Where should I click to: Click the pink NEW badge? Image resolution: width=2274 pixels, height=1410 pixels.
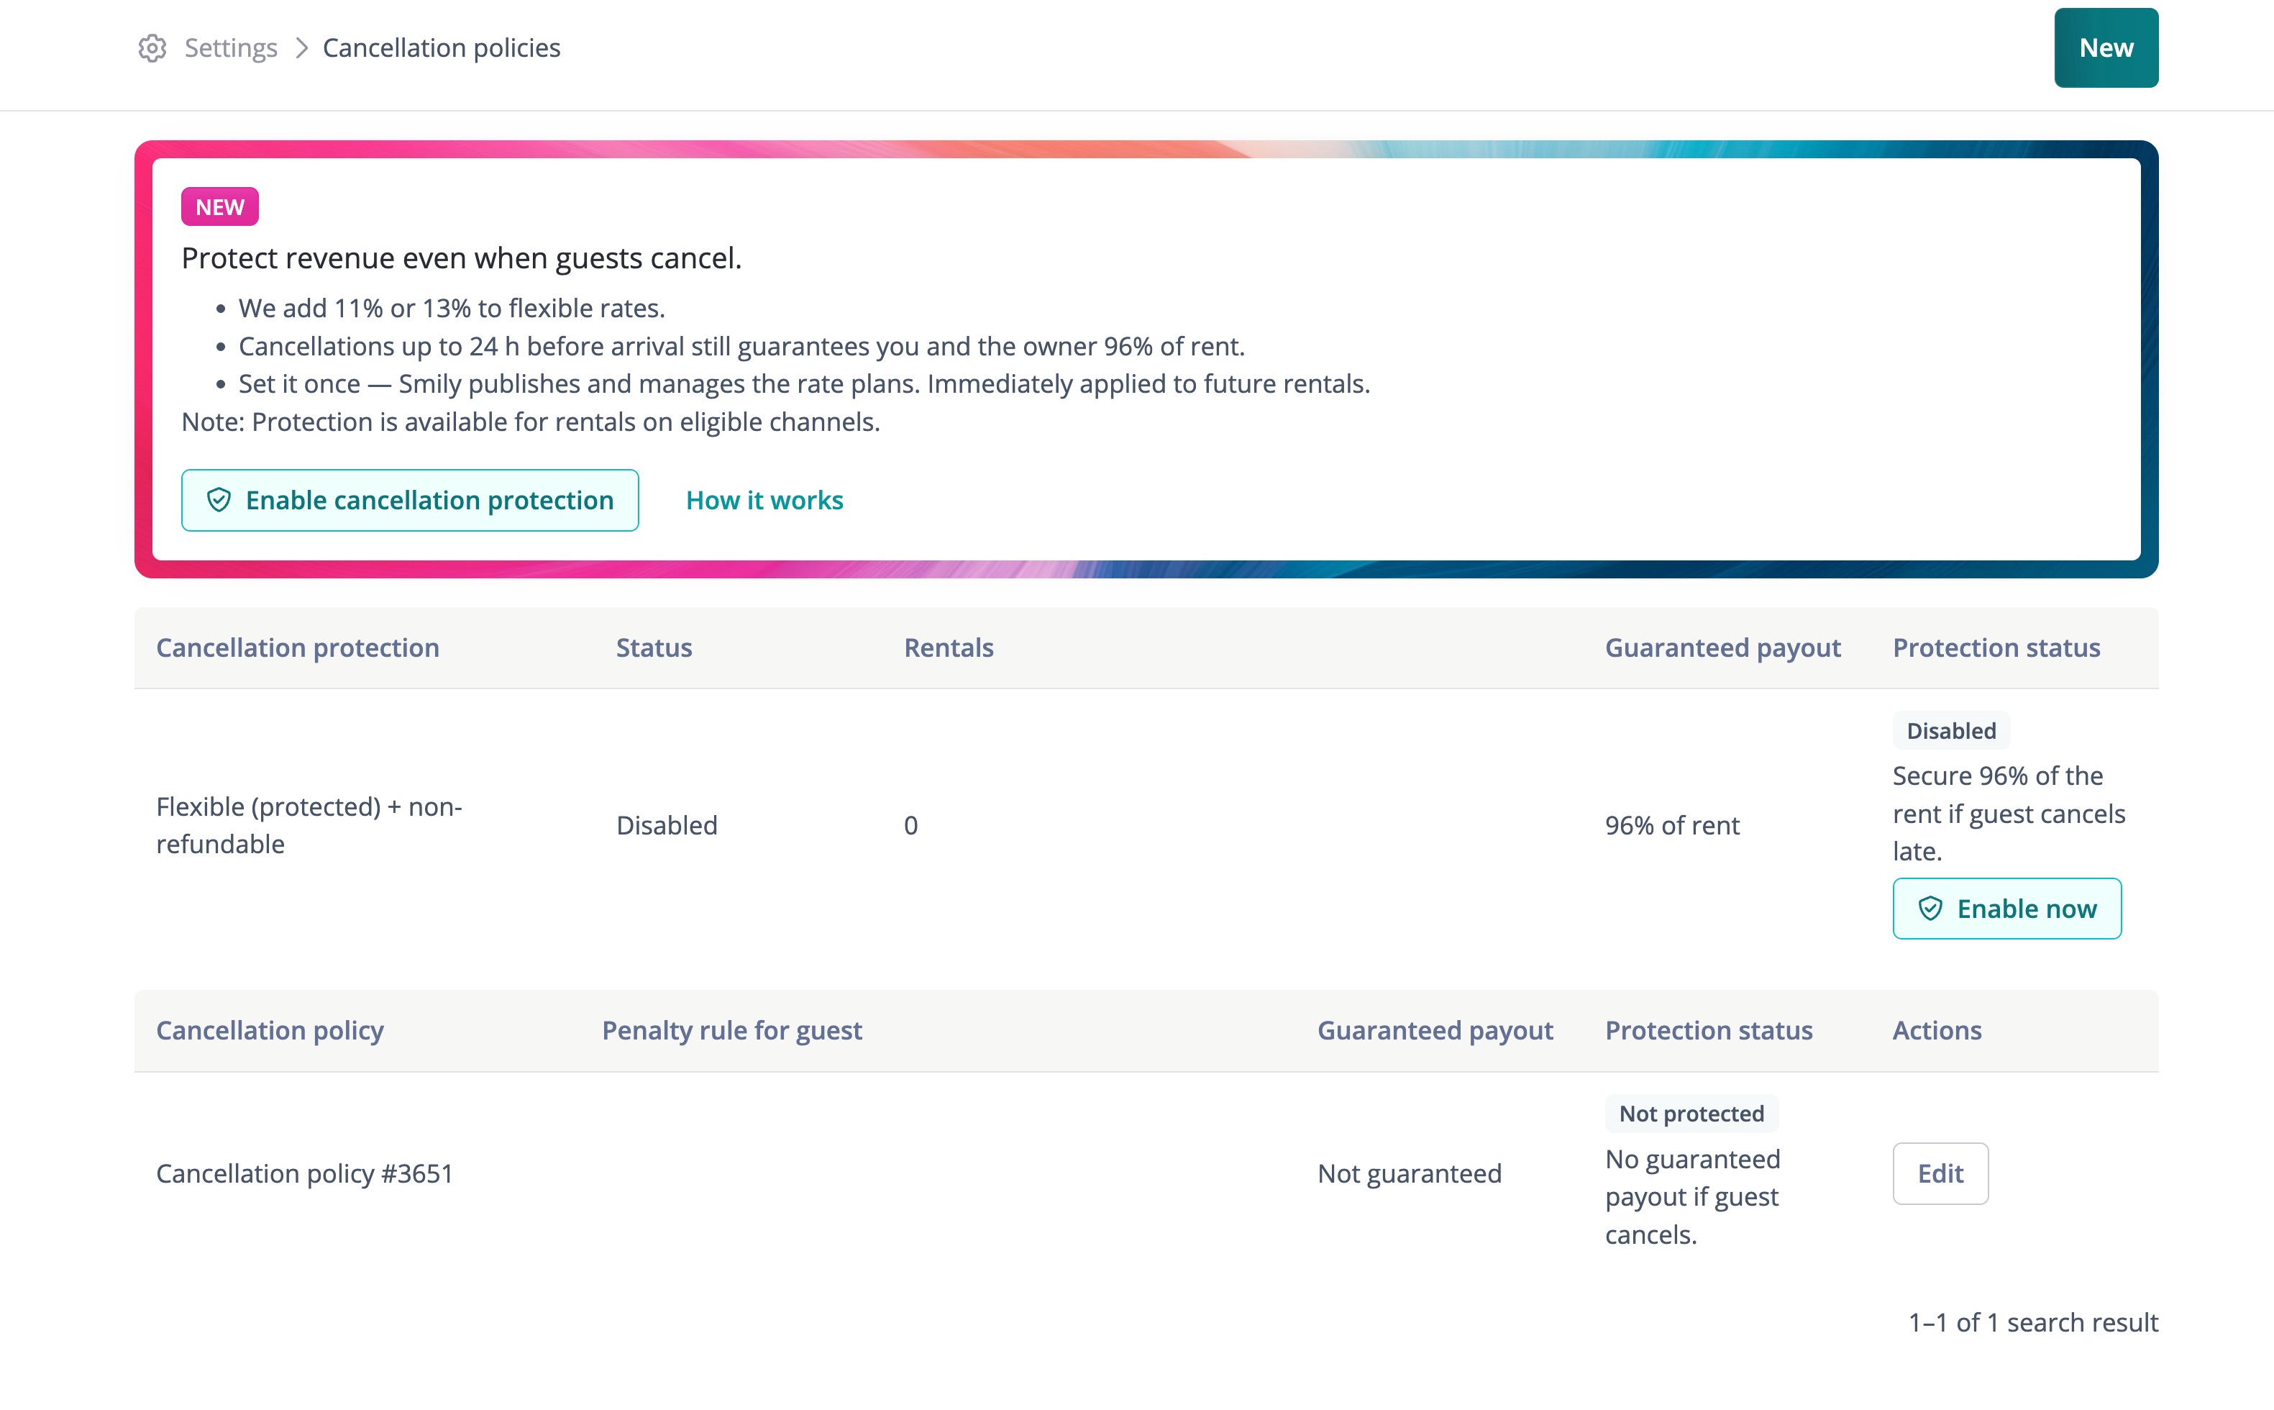point(220,207)
